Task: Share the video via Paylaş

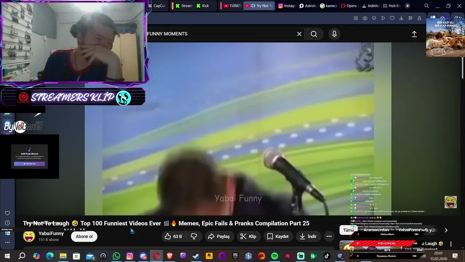Action: tap(219, 237)
